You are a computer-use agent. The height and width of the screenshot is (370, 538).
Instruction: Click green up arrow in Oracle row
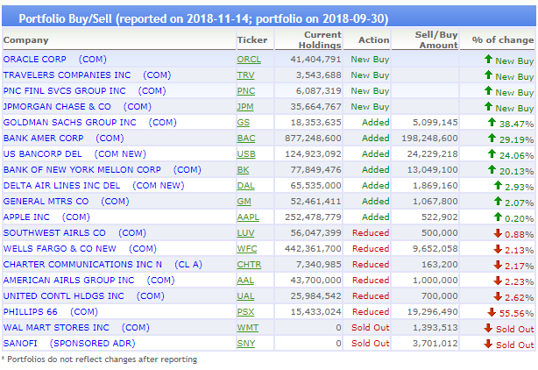tap(488, 60)
